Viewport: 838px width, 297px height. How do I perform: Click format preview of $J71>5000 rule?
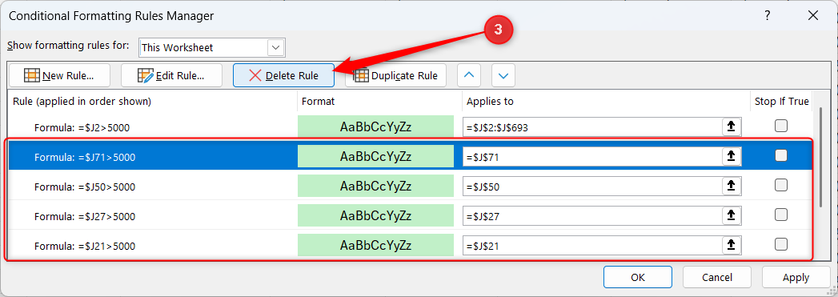click(x=375, y=156)
